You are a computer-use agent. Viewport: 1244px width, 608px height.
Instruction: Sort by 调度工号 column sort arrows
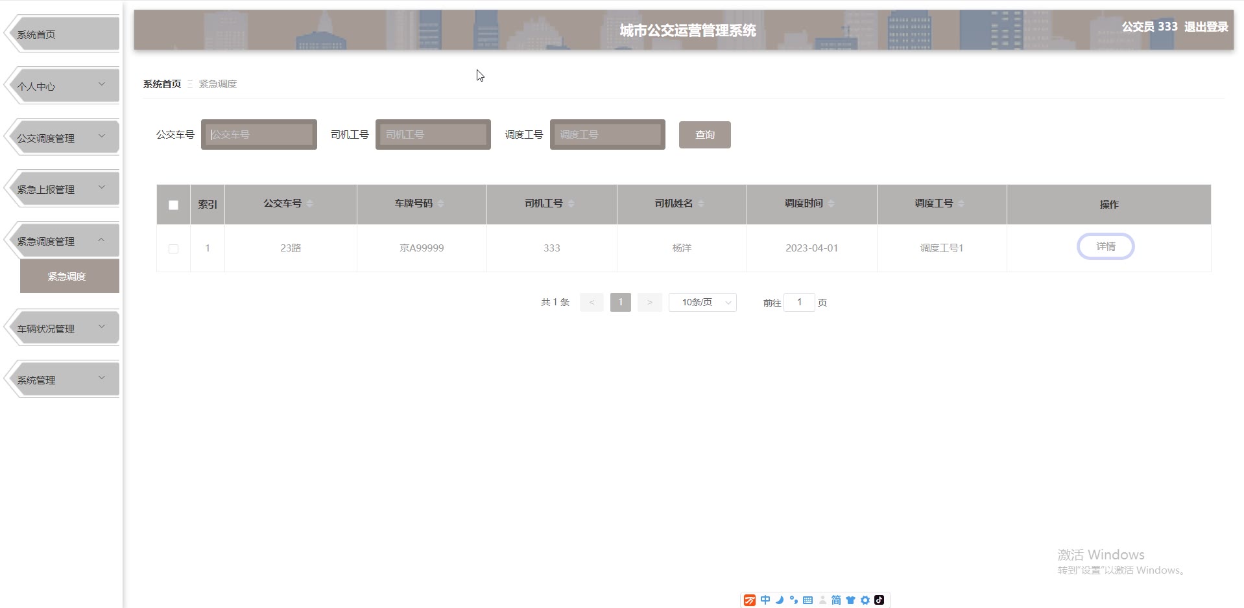pyautogui.click(x=961, y=204)
